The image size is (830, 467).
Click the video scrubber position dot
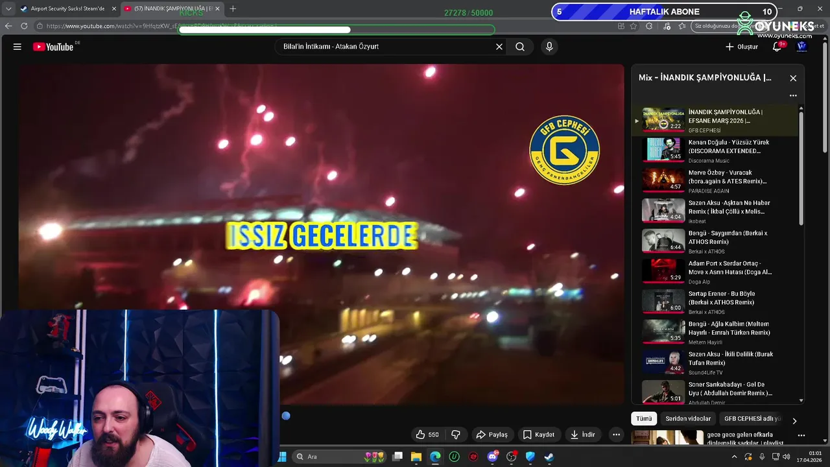(286, 415)
